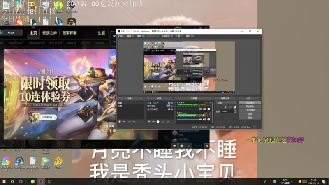Screen dimensions: 329x185
Task: Move the selected scene down
Action: point(134,122)
